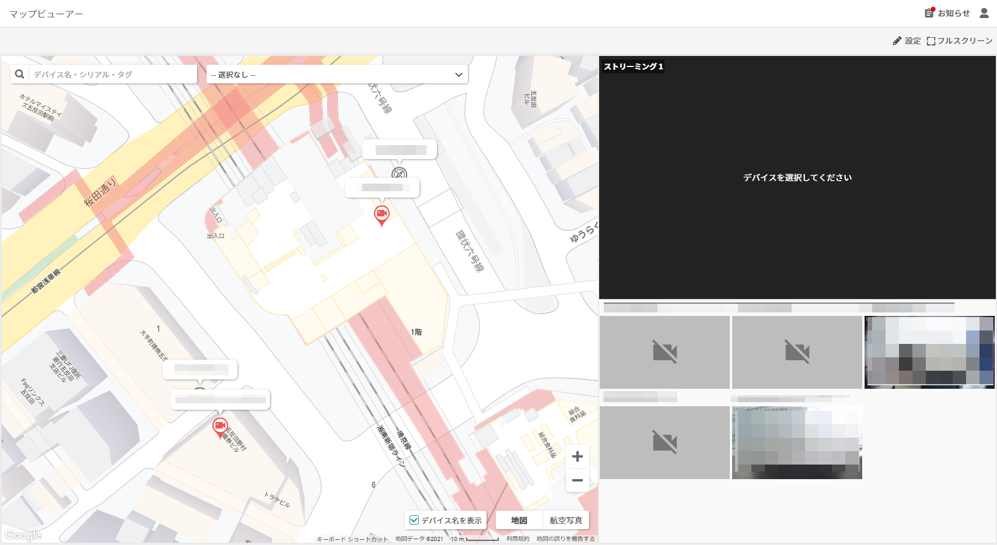The image size is (997, 545).
Task: Zoom out the map with minus
Action: pos(578,480)
